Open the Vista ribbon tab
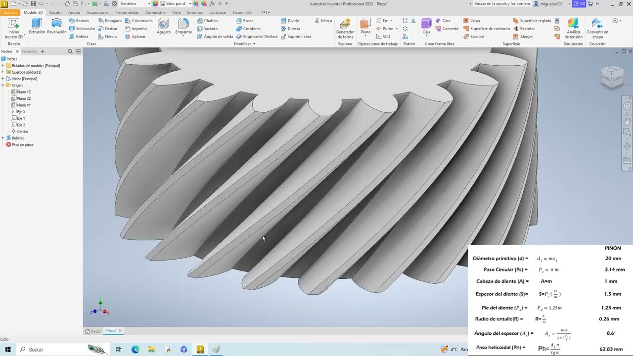 [x=176, y=12]
